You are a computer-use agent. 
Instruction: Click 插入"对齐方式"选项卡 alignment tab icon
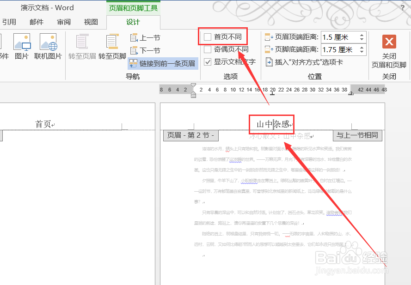(269, 62)
